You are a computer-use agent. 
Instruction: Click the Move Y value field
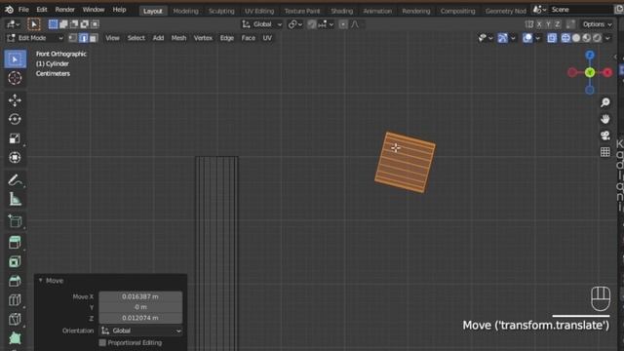tap(140, 307)
